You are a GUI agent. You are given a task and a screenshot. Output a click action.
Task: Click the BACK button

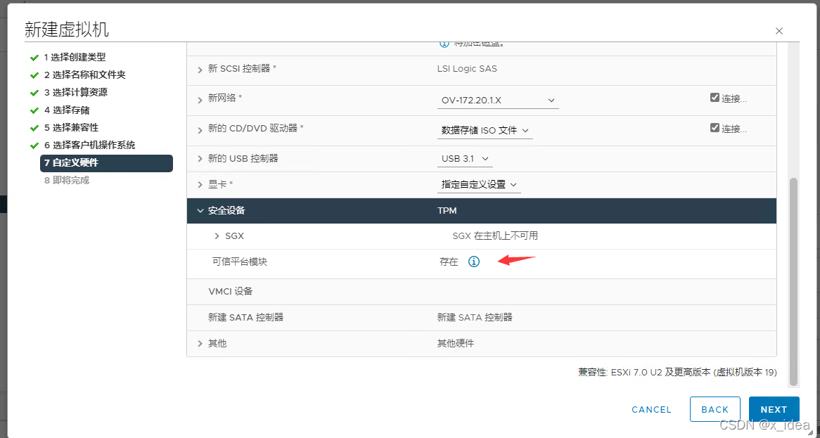(715, 409)
